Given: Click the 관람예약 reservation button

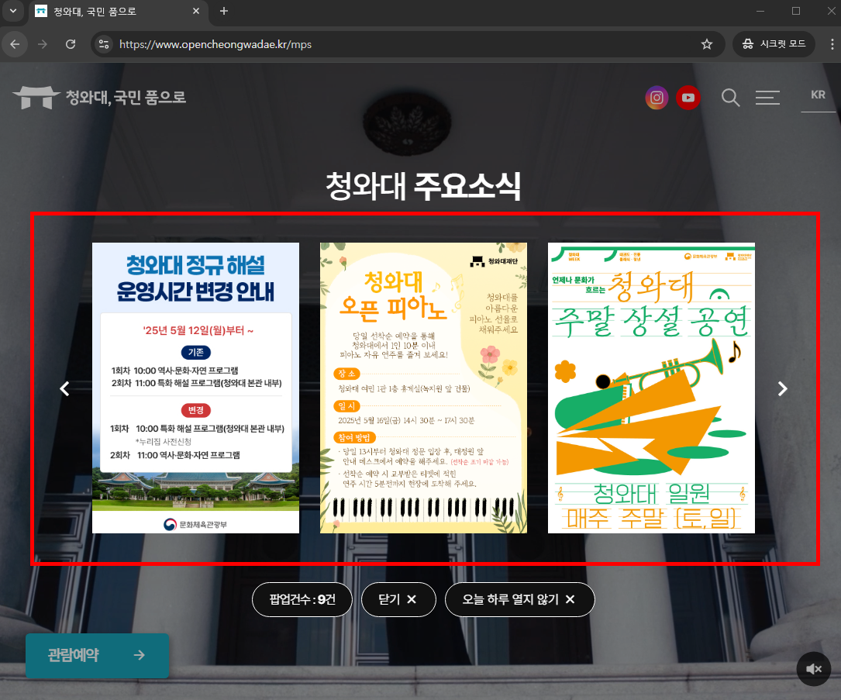Looking at the screenshot, I should tap(97, 655).
